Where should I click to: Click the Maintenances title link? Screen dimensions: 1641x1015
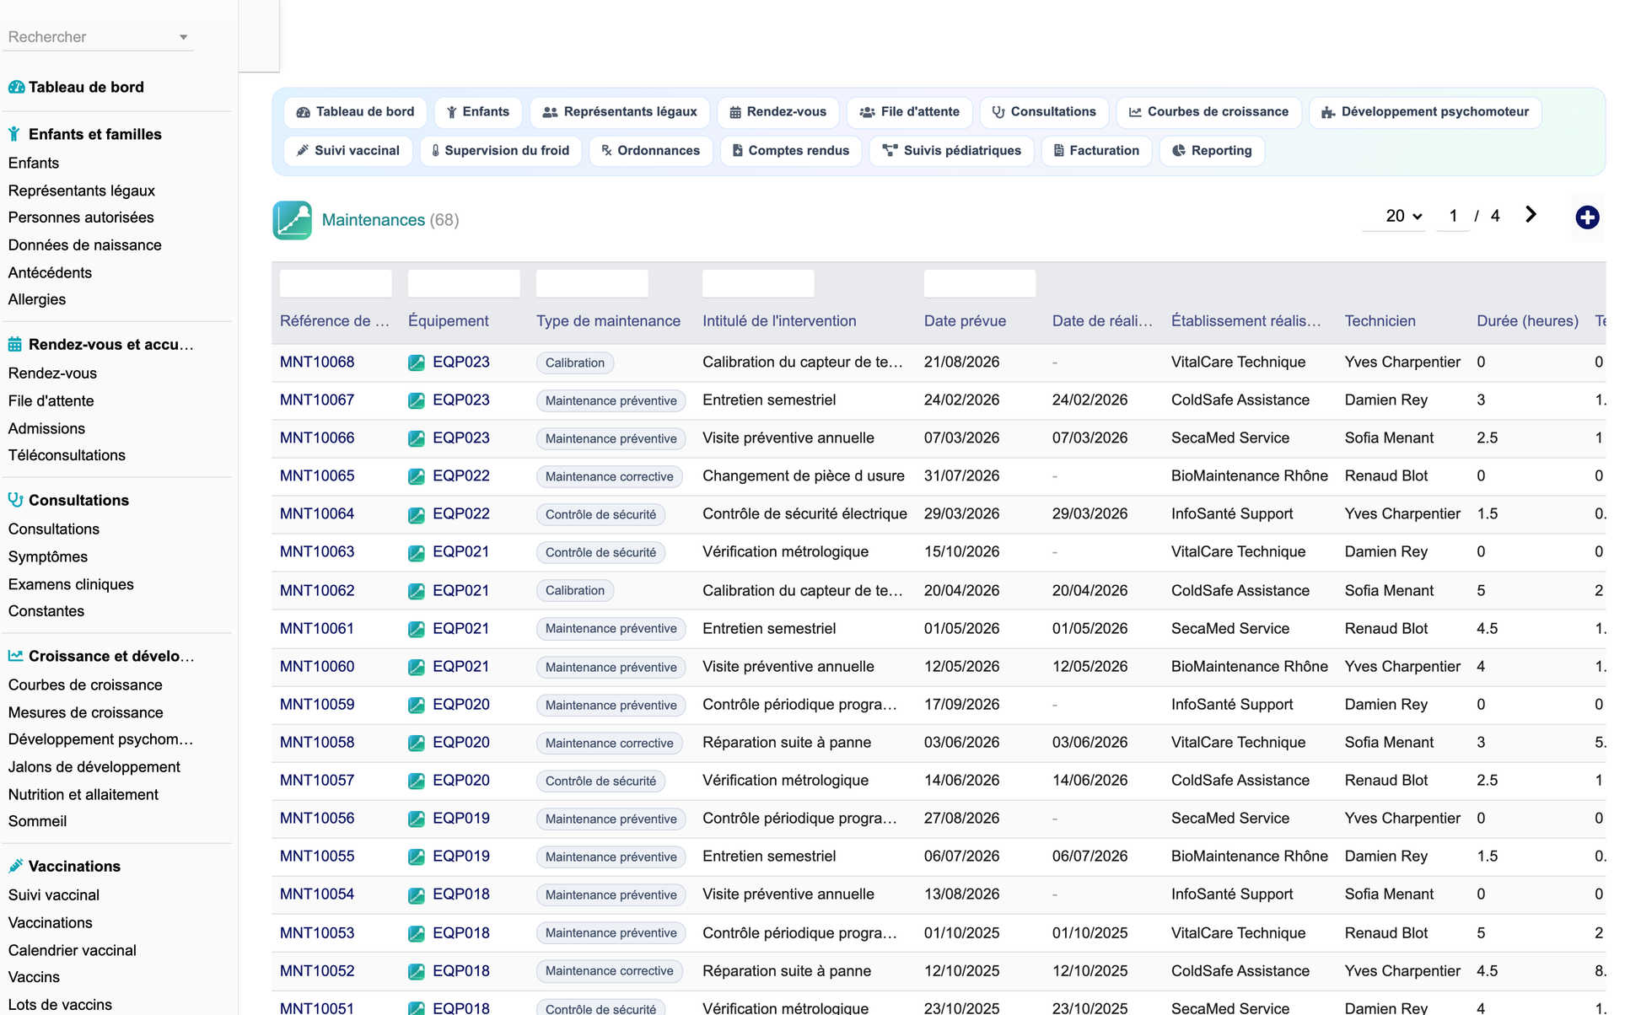click(x=374, y=220)
